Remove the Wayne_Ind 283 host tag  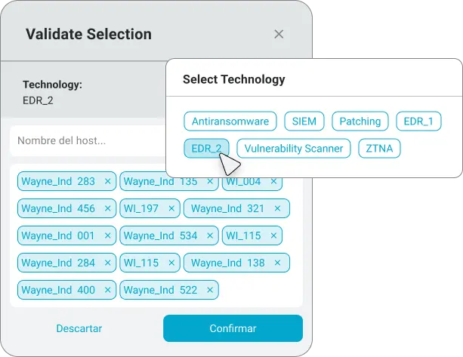click(x=107, y=181)
